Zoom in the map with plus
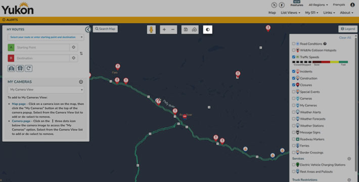359x182 pixels. pos(164,29)
